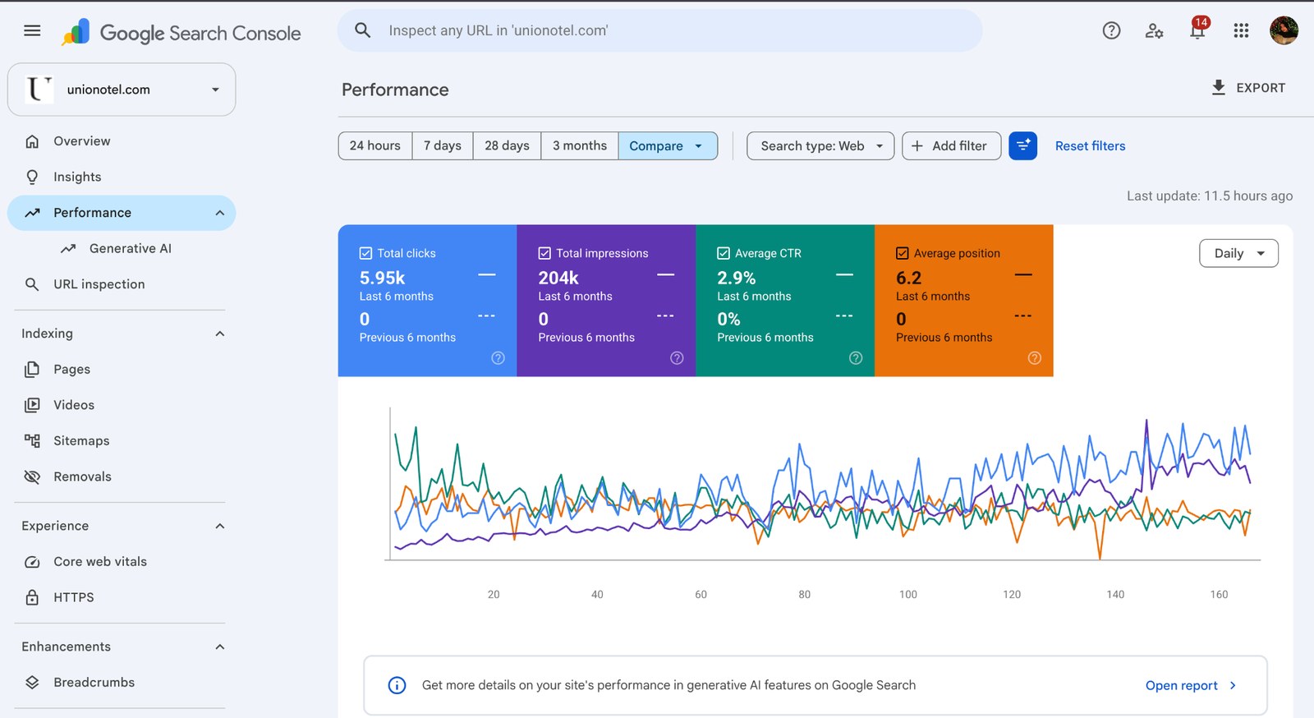Toggle the Average position checkbox
The height and width of the screenshot is (718, 1314).
pos(903,253)
